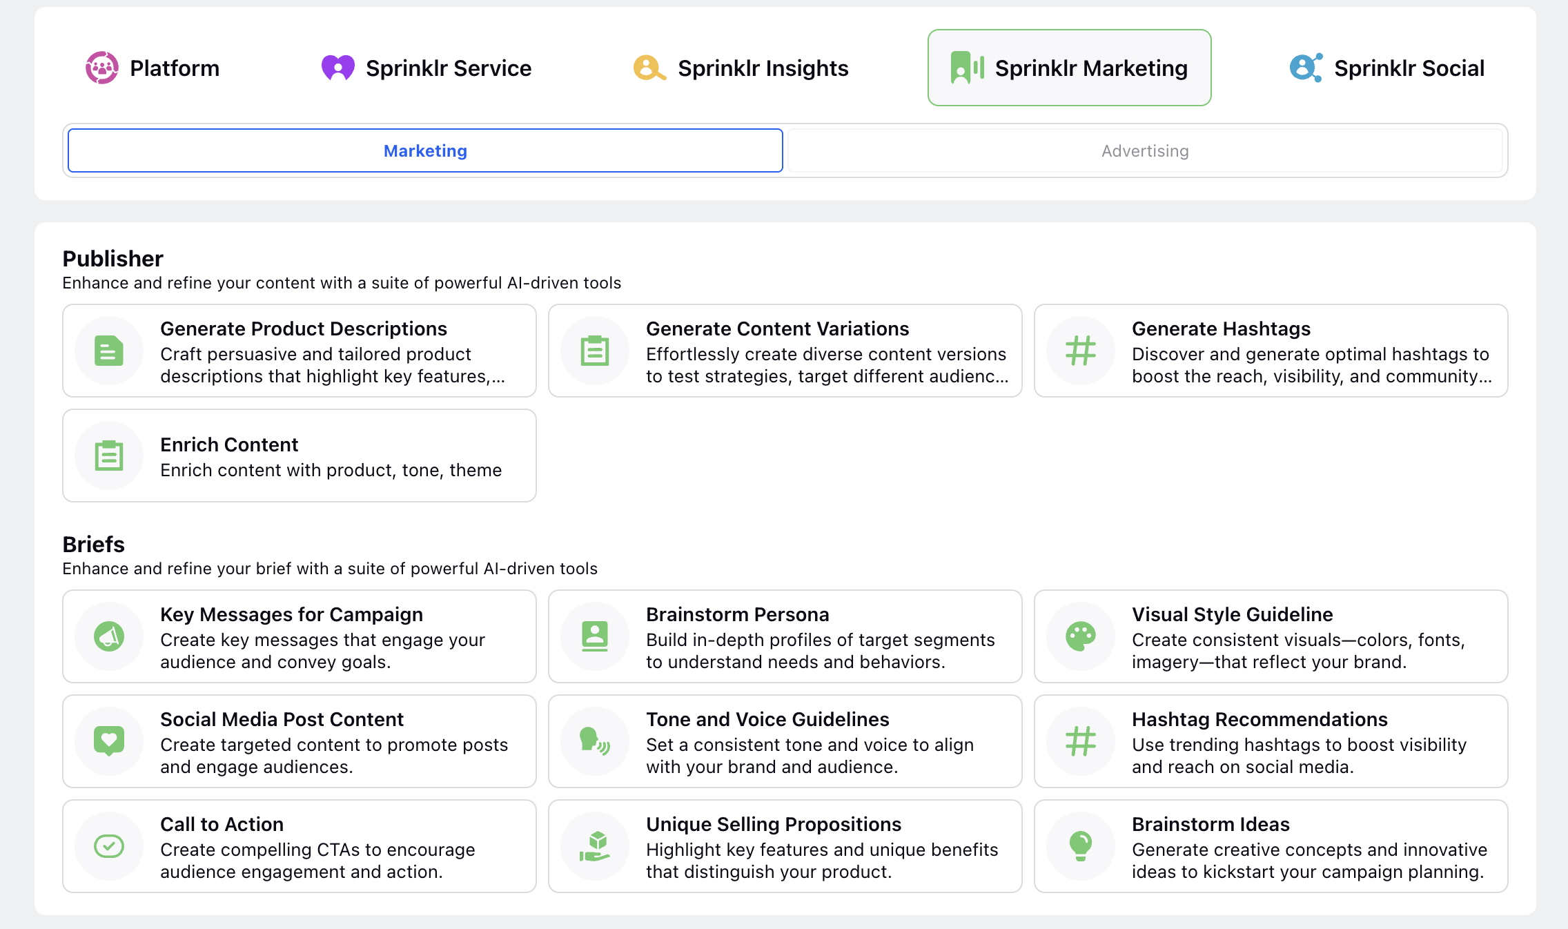The height and width of the screenshot is (929, 1568).
Task: Open Generate Hashtags card title
Action: (x=1221, y=329)
